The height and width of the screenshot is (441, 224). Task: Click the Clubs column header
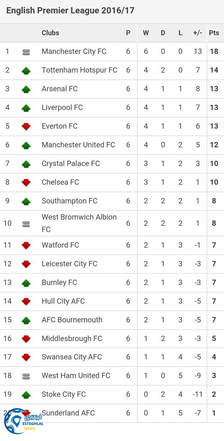[x=50, y=33]
